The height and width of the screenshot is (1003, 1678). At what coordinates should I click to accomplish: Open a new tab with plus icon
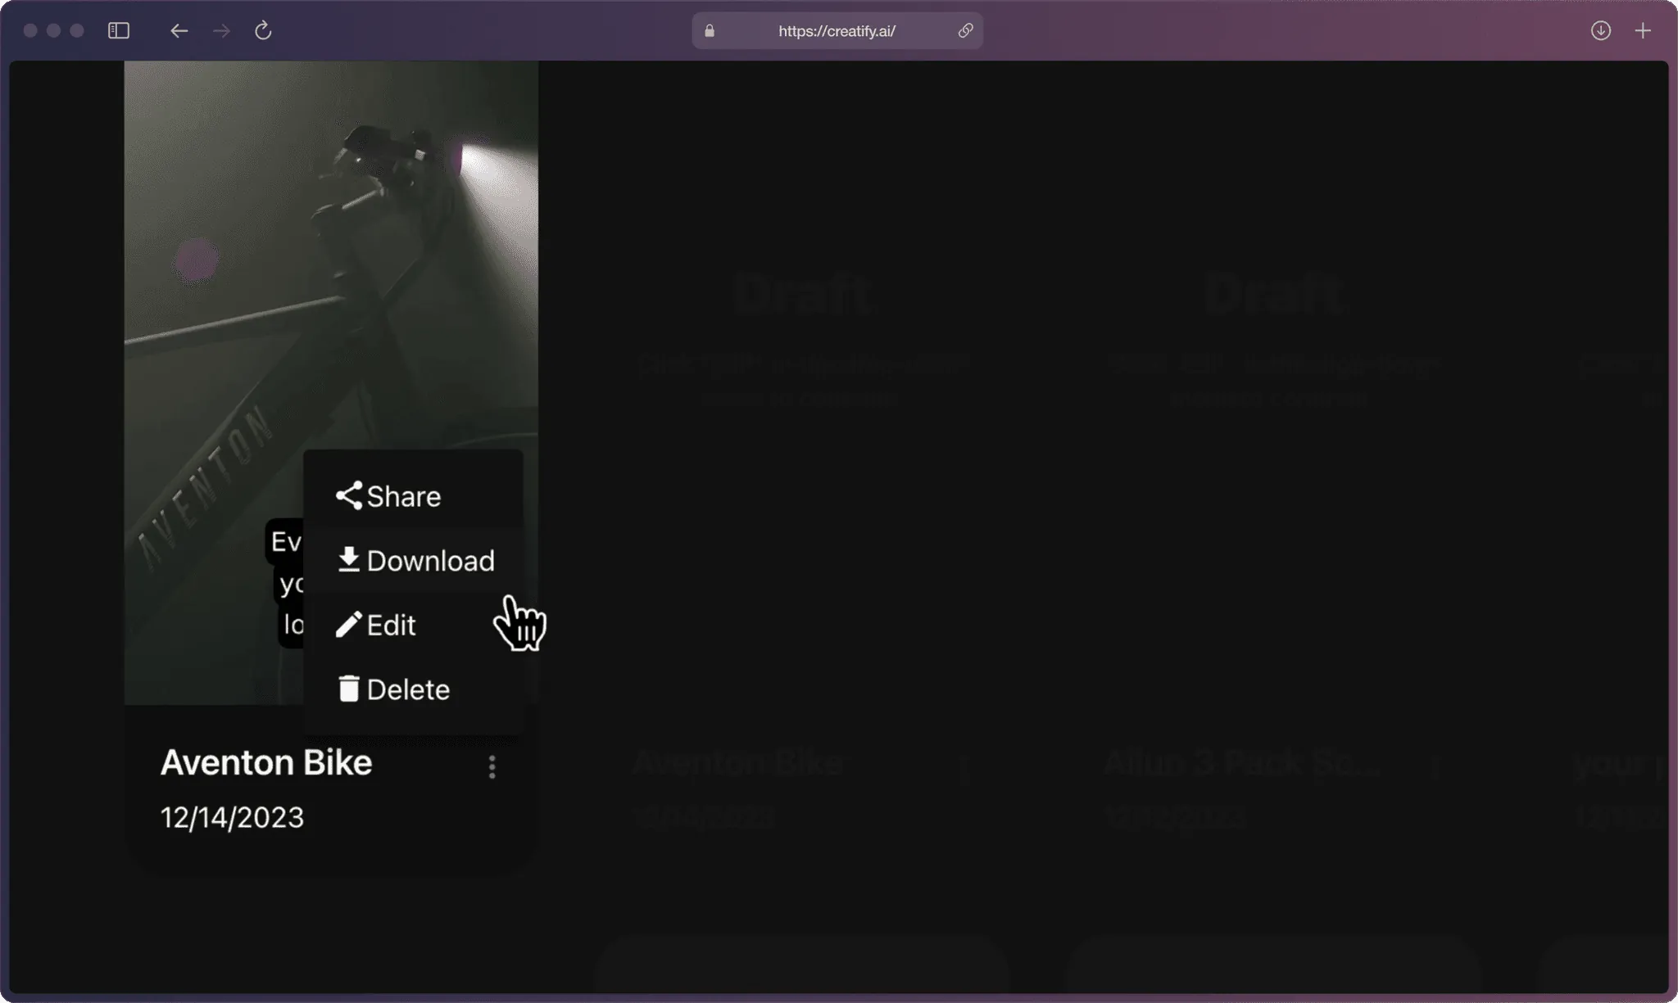pyautogui.click(x=1643, y=31)
